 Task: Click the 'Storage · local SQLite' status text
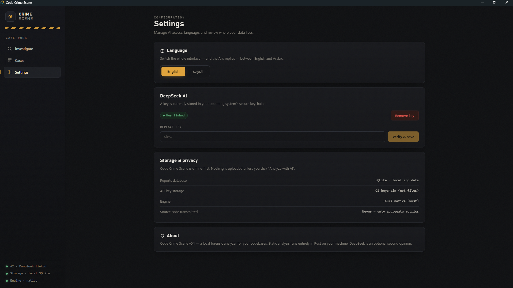(30, 274)
